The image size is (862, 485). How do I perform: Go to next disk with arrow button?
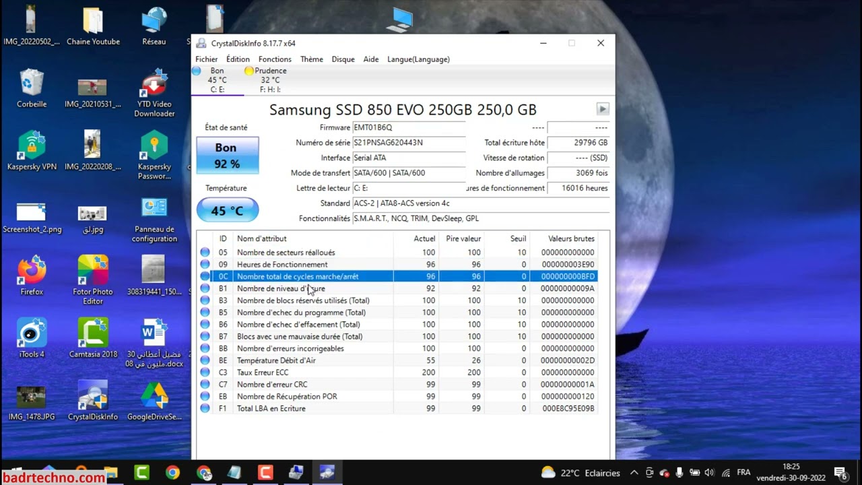(x=603, y=109)
